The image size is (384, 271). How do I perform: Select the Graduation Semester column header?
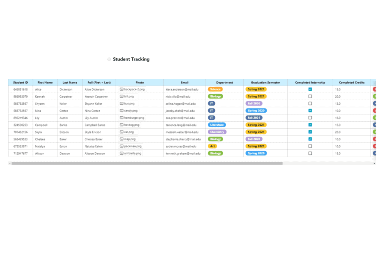pos(265,83)
